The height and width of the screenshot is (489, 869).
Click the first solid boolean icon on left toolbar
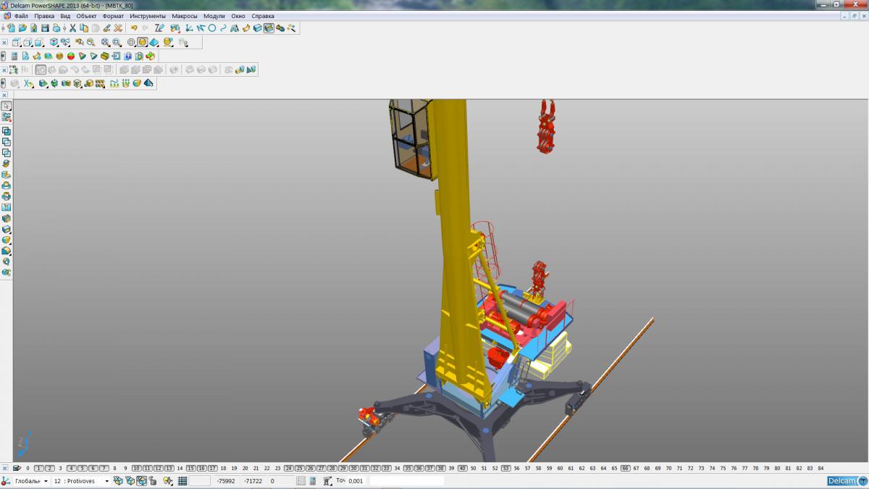(x=7, y=131)
